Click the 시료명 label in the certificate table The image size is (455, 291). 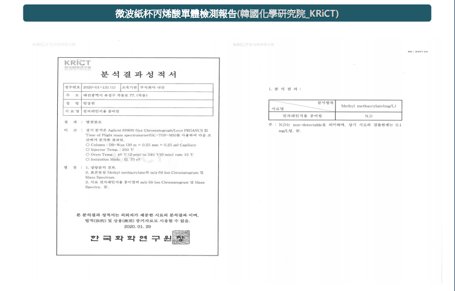coord(72,111)
